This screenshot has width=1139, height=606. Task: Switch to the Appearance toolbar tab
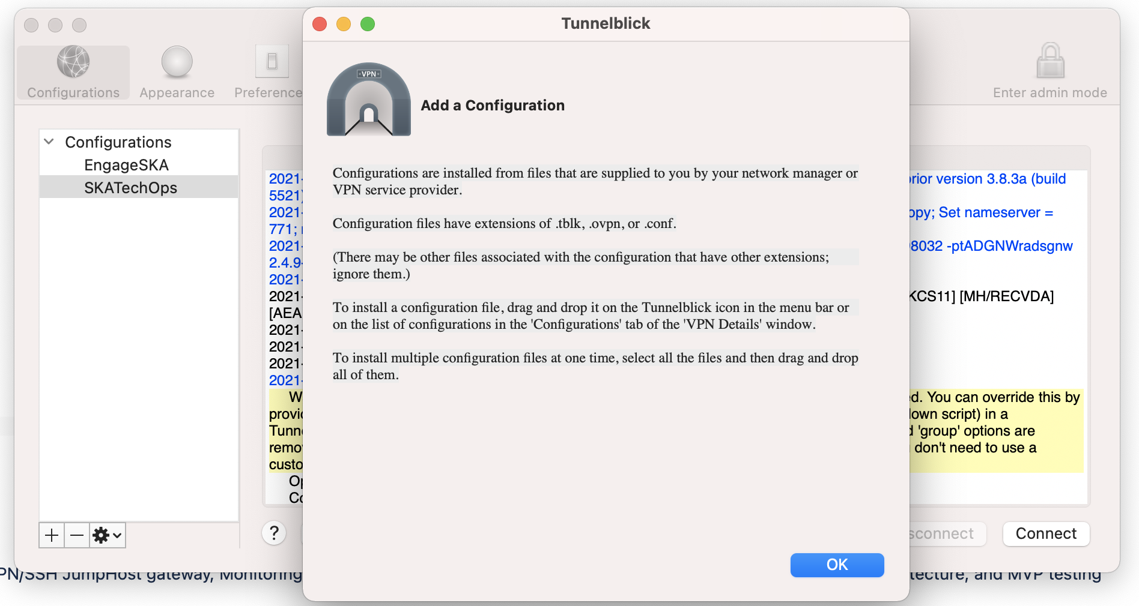(177, 73)
